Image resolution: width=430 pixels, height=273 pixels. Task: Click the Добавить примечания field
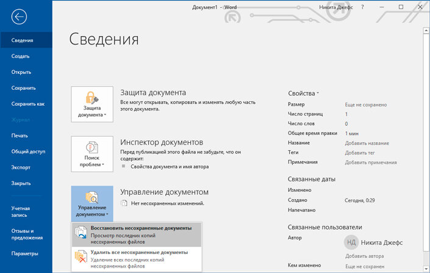point(371,162)
